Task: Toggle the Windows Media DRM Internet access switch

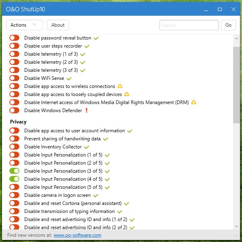Action: [15, 102]
